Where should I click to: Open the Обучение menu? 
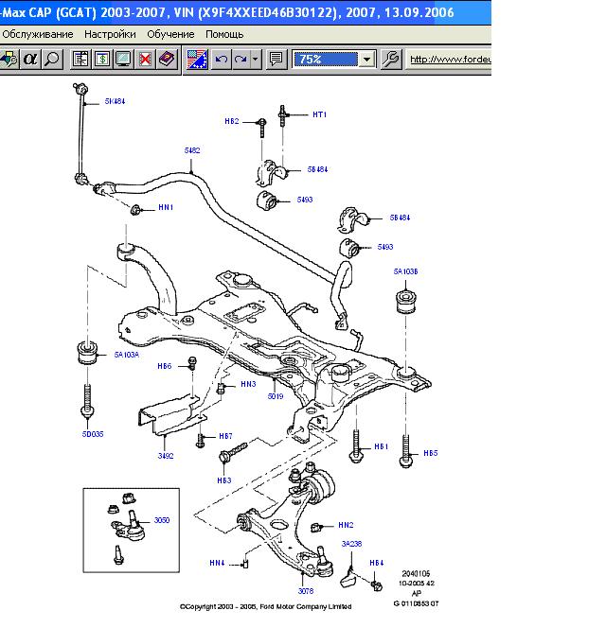(170, 34)
